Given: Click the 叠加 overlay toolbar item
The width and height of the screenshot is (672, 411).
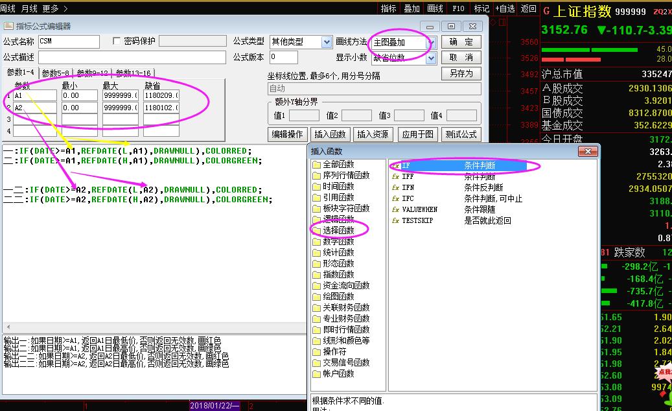Looking at the screenshot, I should point(411,8).
